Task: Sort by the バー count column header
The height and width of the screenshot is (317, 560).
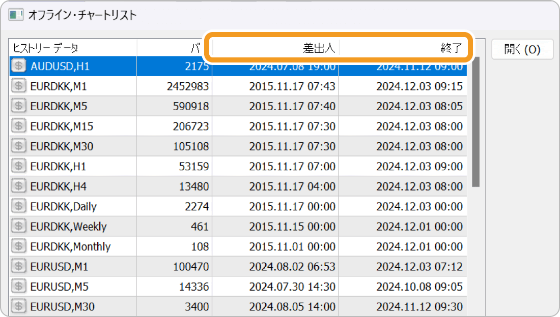Action: pyautogui.click(x=174, y=48)
